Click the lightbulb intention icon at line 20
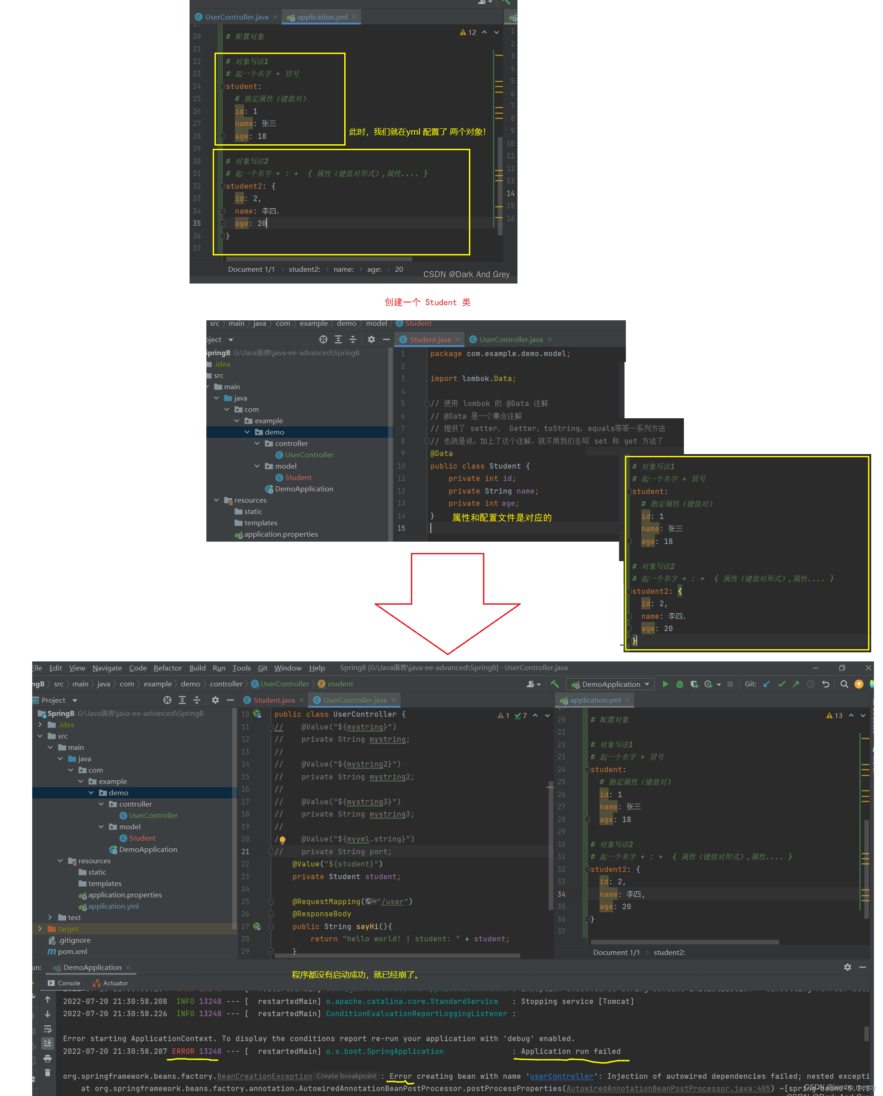Viewport: 883px width, 1096px height. point(282,840)
